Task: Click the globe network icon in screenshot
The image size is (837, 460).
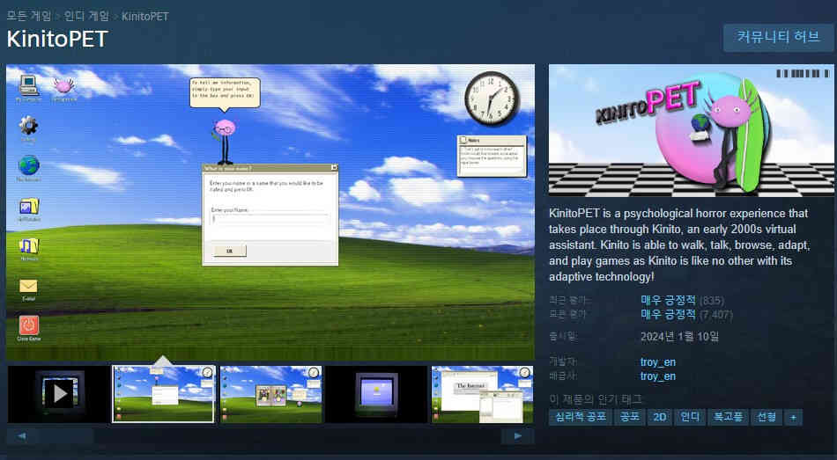Action: [28, 168]
